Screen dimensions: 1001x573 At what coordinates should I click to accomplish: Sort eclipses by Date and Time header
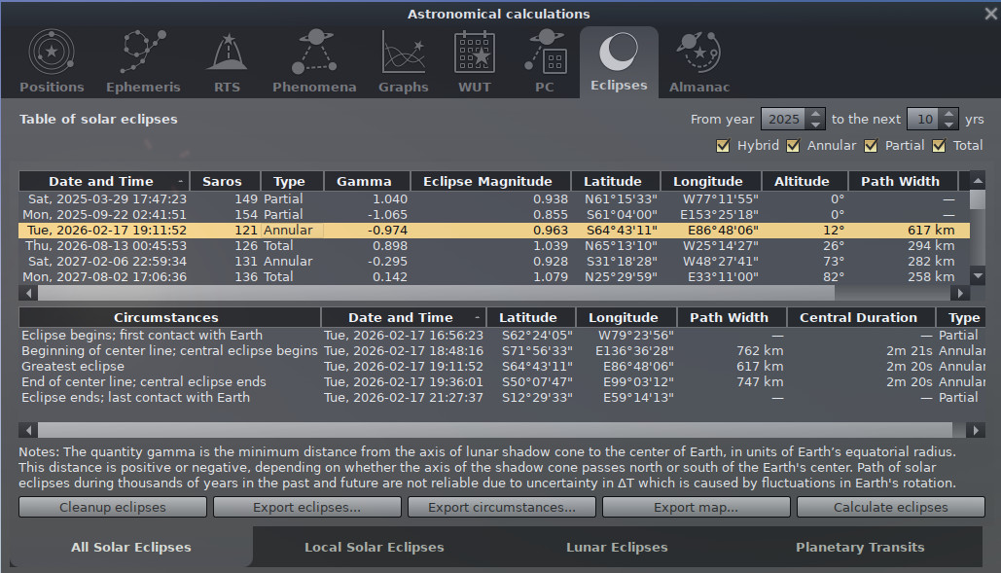coord(101,181)
